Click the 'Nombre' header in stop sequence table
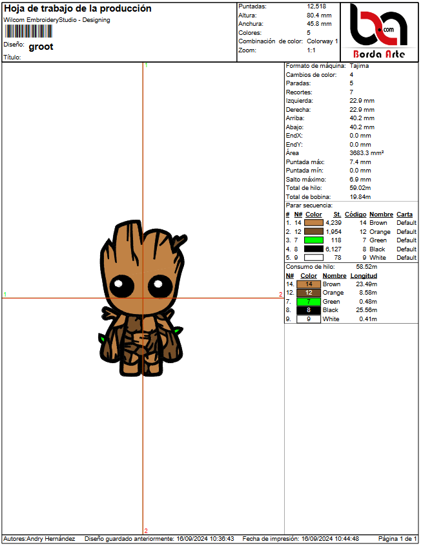 click(x=381, y=215)
